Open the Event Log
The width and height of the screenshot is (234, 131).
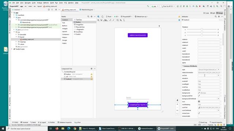tap(203, 122)
